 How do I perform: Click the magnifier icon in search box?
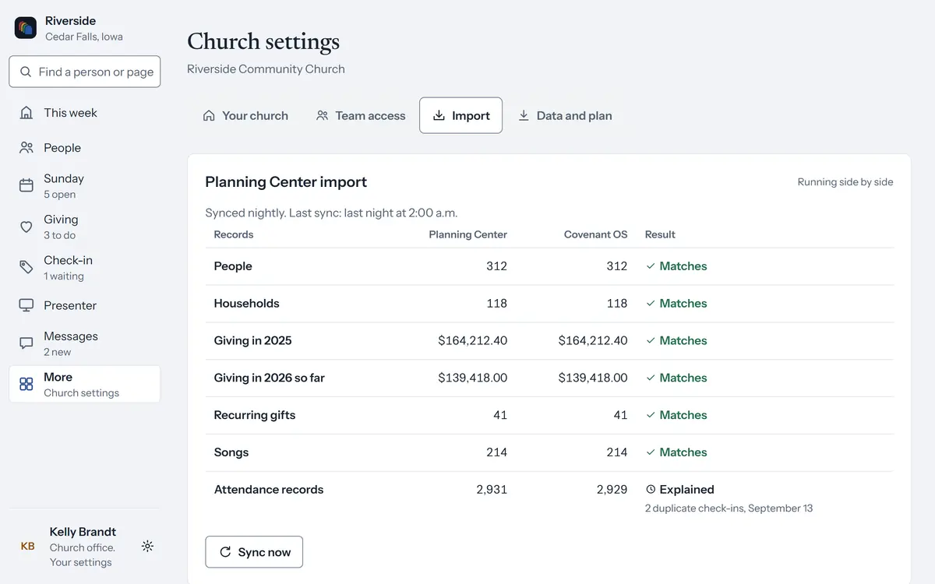click(26, 72)
